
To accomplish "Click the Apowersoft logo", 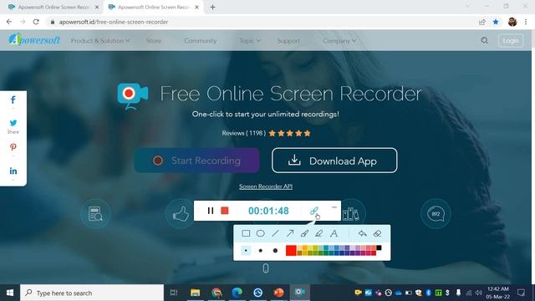I will (34, 39).
